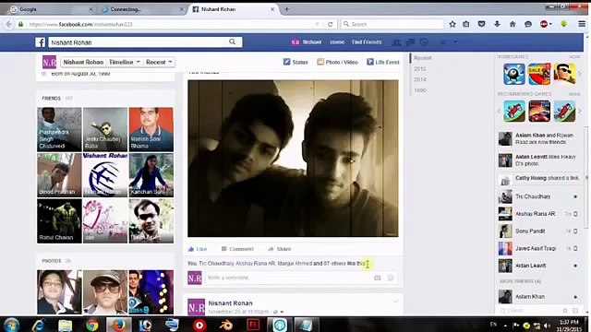Open chat with Aslam Khan in sidebar
Screen dimensions: 591x332
[538, 297]
